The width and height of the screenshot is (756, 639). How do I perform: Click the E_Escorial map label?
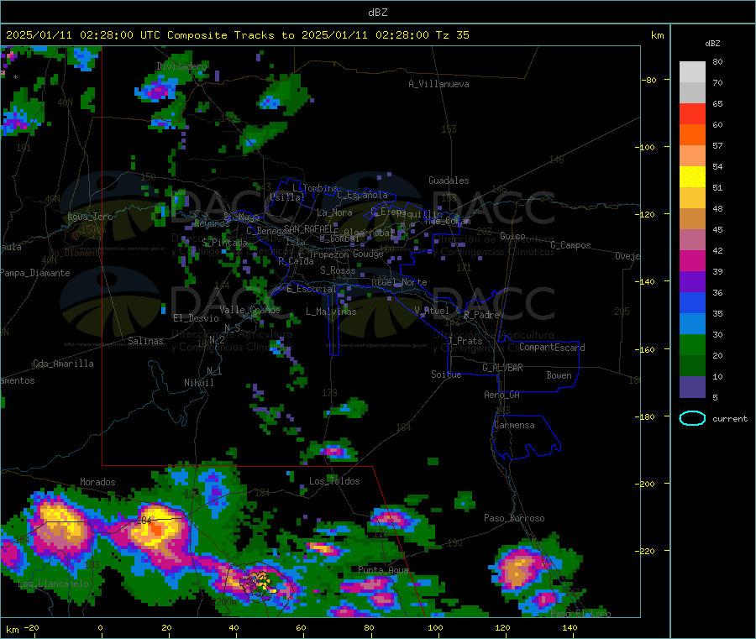[x=312, y=289]
